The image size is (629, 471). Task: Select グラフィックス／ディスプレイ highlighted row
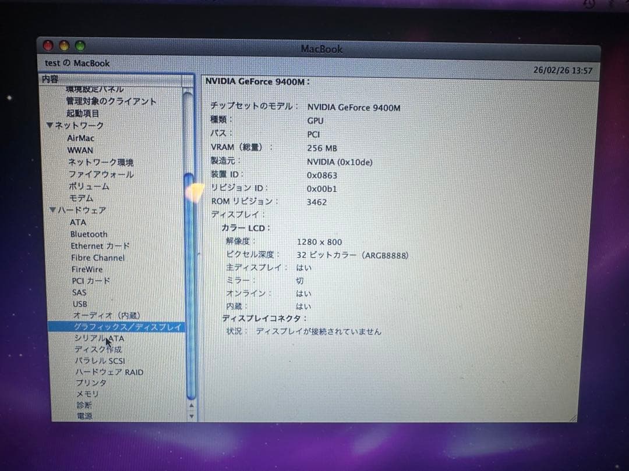[x=116, y=327]
